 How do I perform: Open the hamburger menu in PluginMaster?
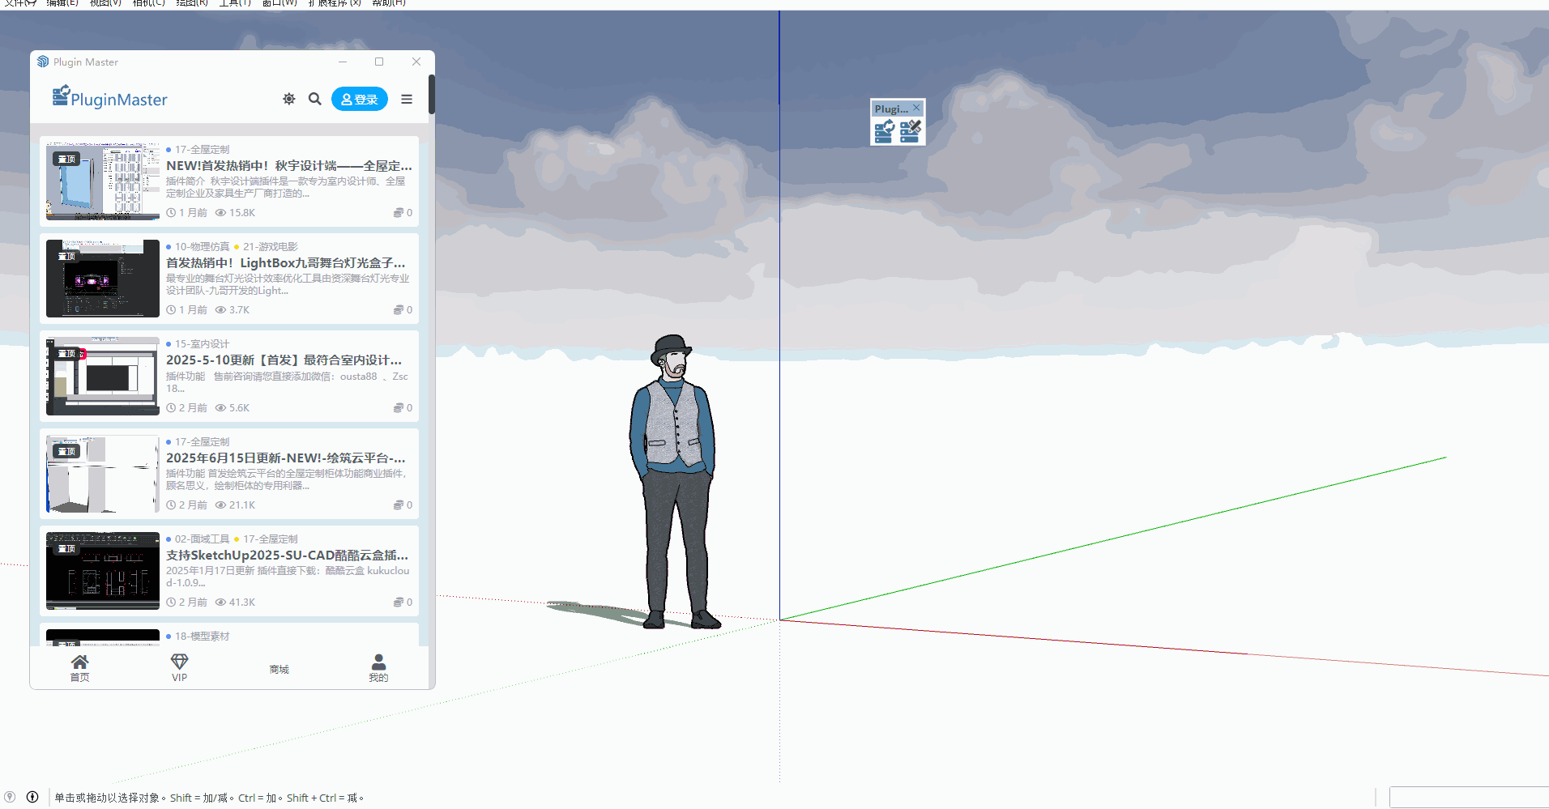point(407,99)
